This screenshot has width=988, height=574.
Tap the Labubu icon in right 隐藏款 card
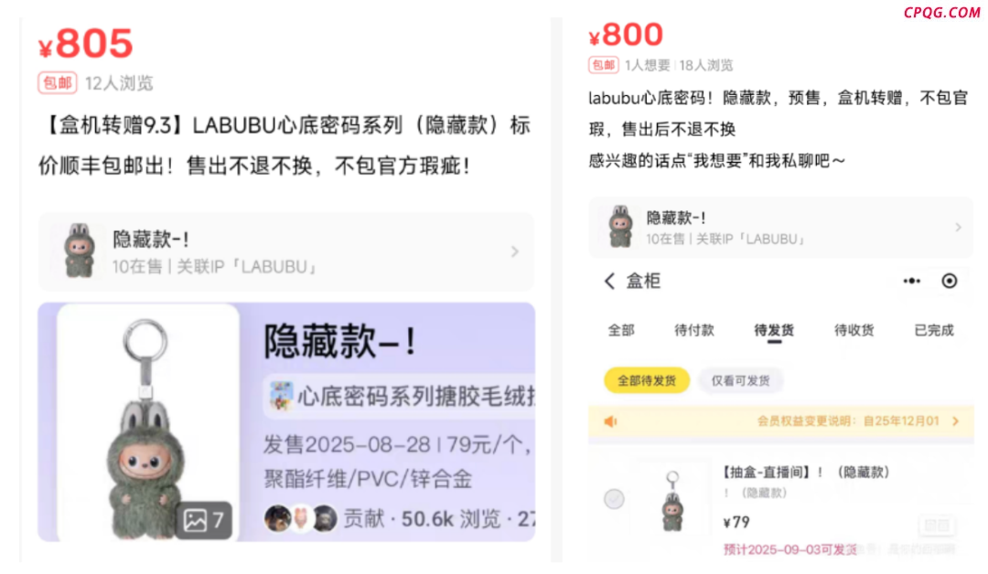point(620,227)
